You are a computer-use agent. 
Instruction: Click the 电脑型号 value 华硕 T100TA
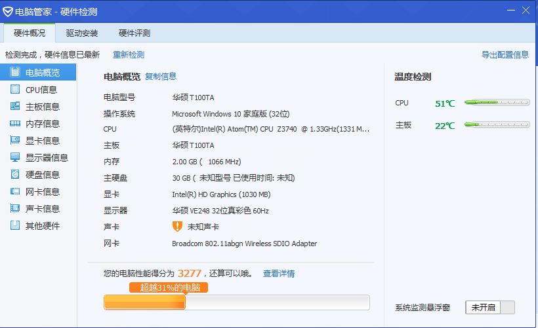pos(193,98)
